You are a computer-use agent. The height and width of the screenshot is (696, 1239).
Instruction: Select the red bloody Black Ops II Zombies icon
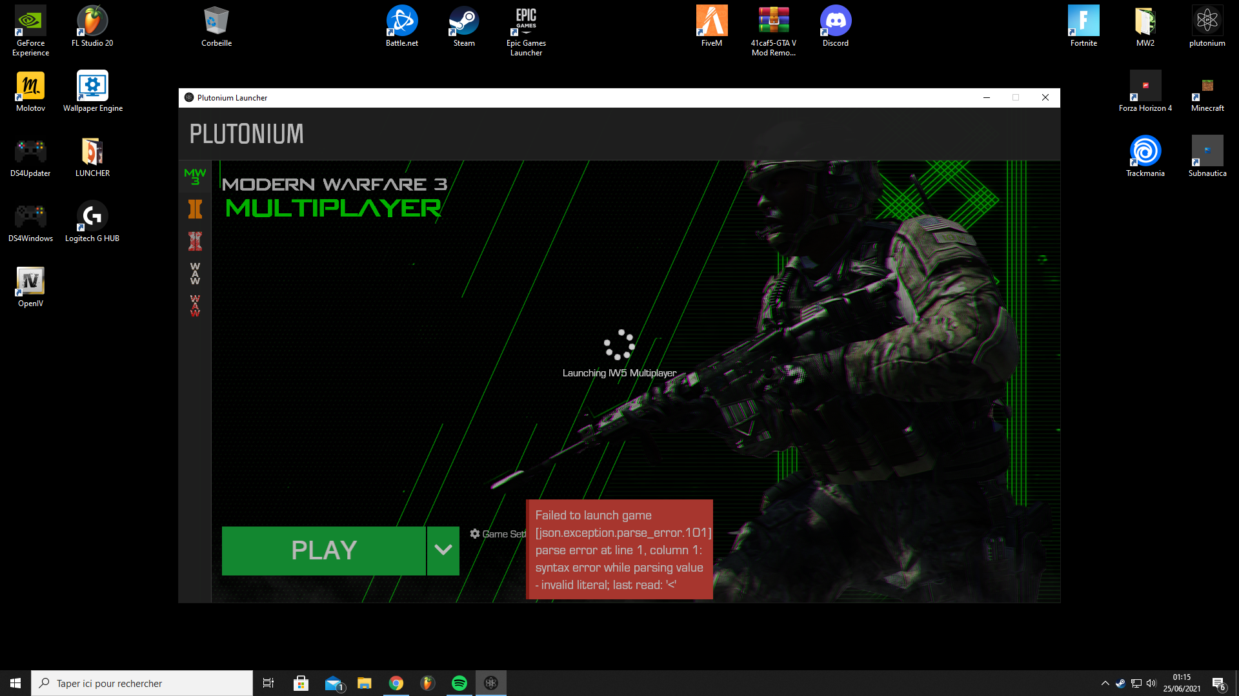click(195, 241)
